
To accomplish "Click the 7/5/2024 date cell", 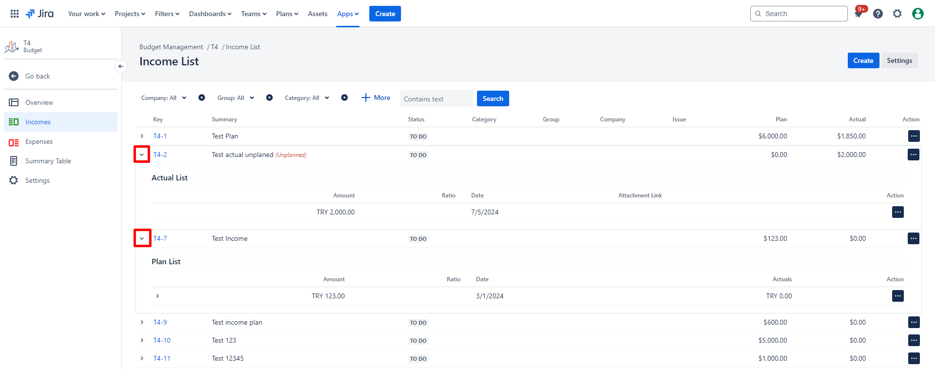I will pos(485,212).
